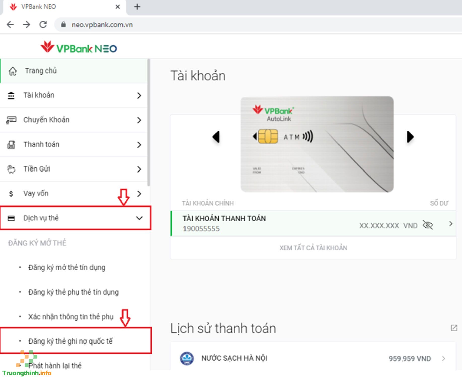Click the Dịch vụ thẻ label
The image size is (462, 377).
[x=41, y=218]
